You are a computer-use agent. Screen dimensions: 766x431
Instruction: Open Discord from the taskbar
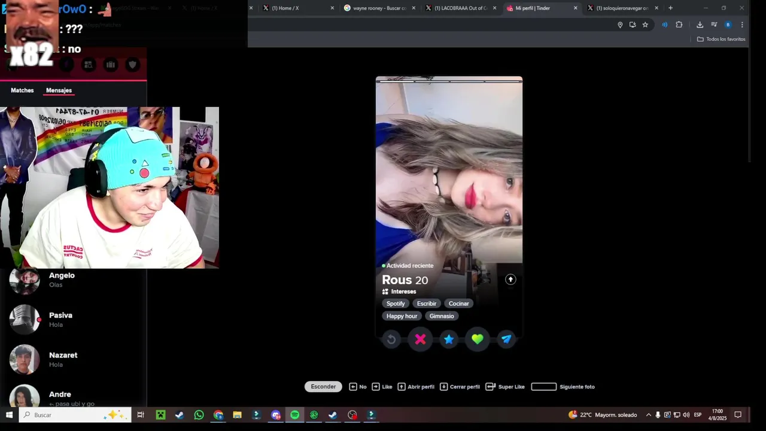tap(275, 415)
